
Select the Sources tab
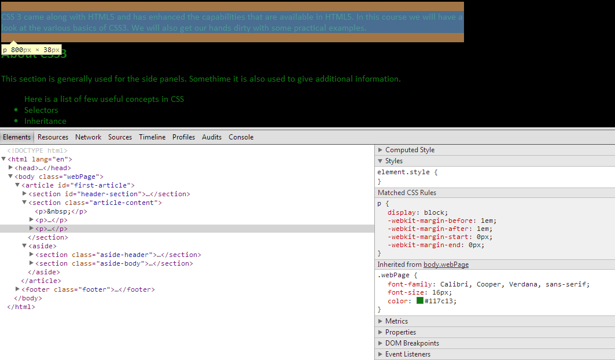pos(120,137)
